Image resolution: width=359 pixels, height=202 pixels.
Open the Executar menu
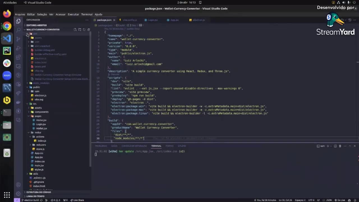(73, 14)
